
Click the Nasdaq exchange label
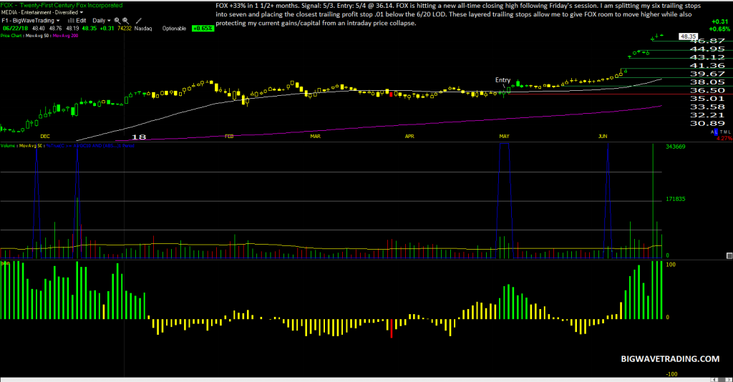click(143, 29)
